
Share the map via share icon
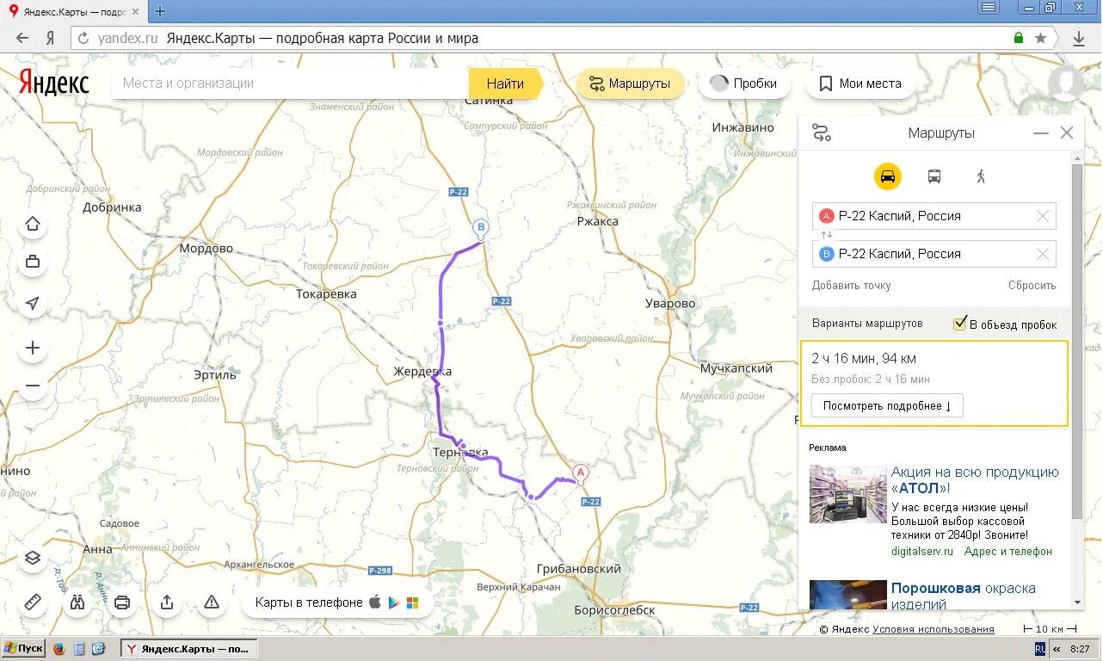167,602
